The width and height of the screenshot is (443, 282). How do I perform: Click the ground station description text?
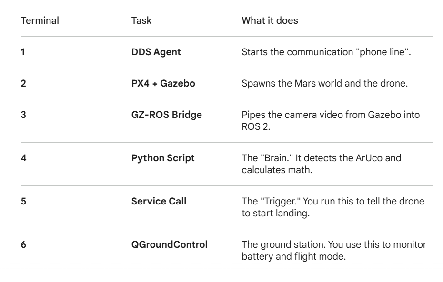click(334, 251)
